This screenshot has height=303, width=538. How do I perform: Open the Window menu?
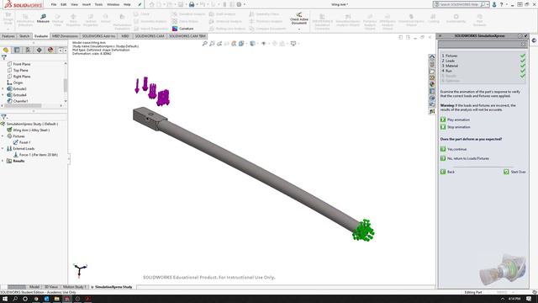[x=113, y=4]
